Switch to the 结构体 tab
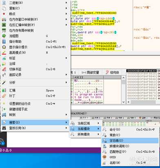This screenshot has width=160, height=168. 112,72
